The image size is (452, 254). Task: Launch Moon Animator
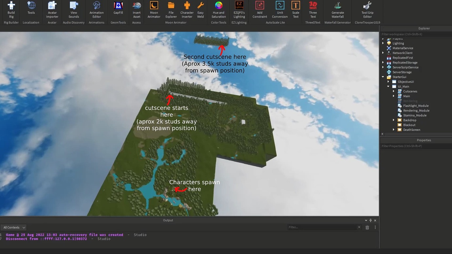point(154,10)
